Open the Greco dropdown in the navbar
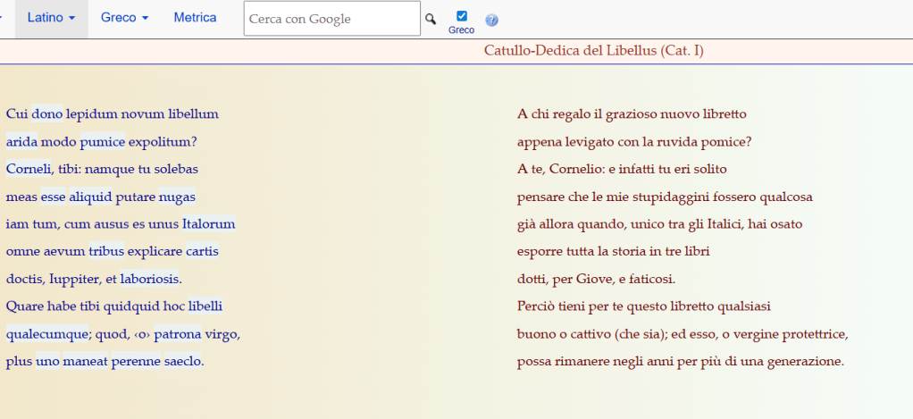The height and width of the screenshot is (419, 913). click(124, 18)
